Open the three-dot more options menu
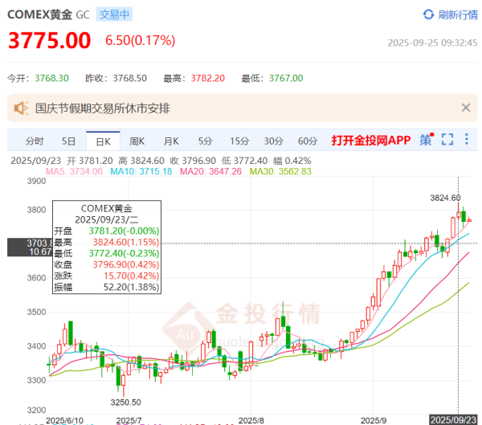Viewport: 482px width, 425px height. pyautogui.click(x=468, y=140)
